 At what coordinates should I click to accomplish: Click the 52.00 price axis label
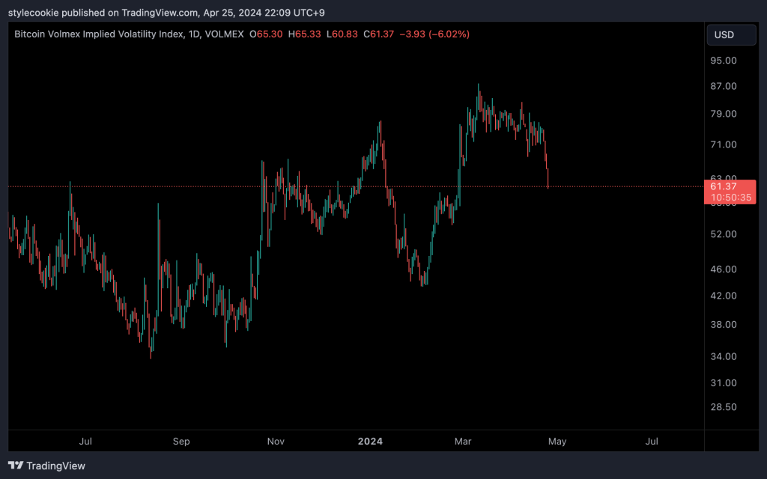(x=724, y=234)
